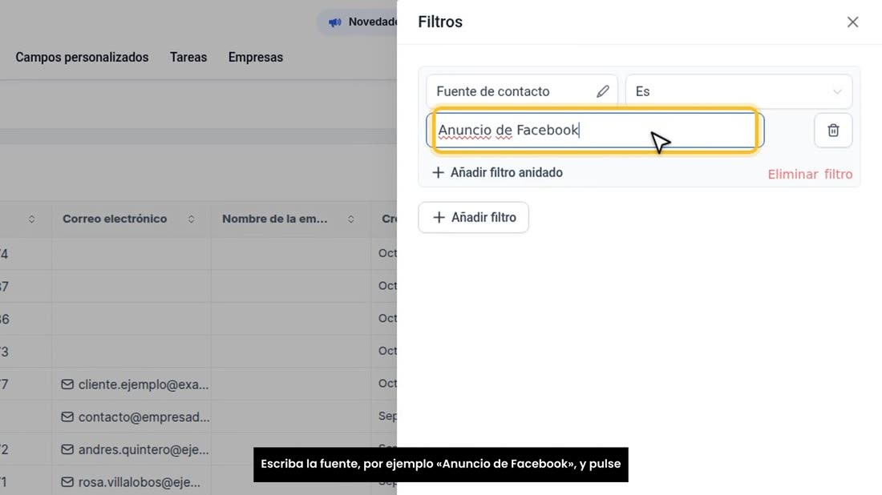
Task: Click the plus icon in Añadir filtro
Action: [x=439, y=217]
